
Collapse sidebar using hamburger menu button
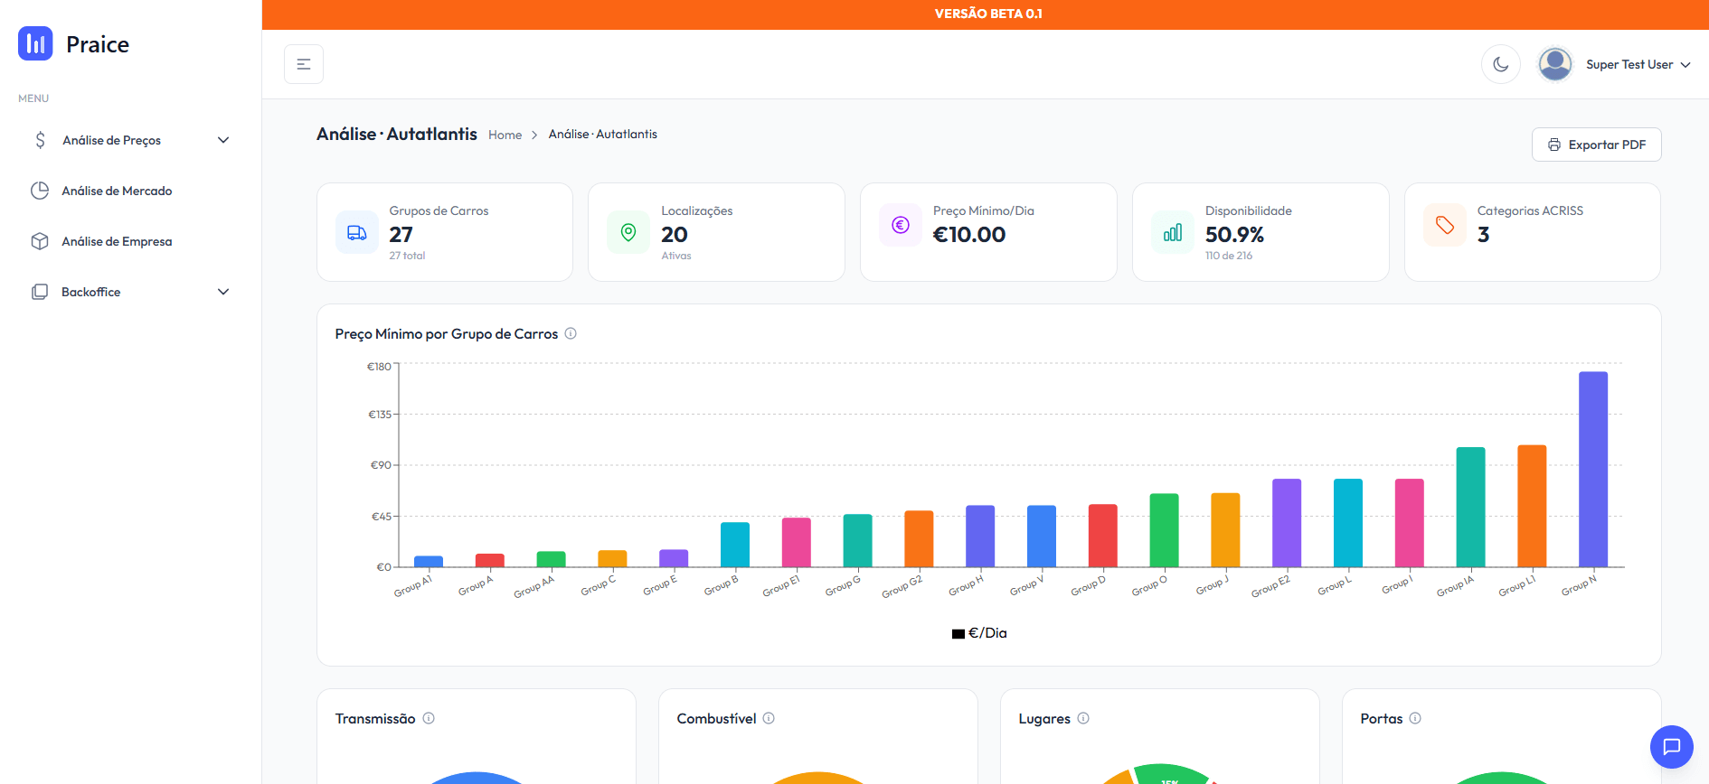pyautogui.click(x=304, y=64)
